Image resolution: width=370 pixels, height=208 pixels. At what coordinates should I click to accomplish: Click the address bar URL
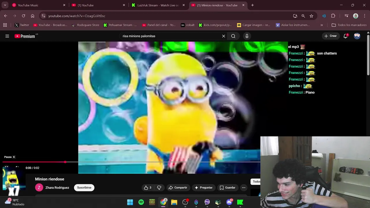click(77, 16)
